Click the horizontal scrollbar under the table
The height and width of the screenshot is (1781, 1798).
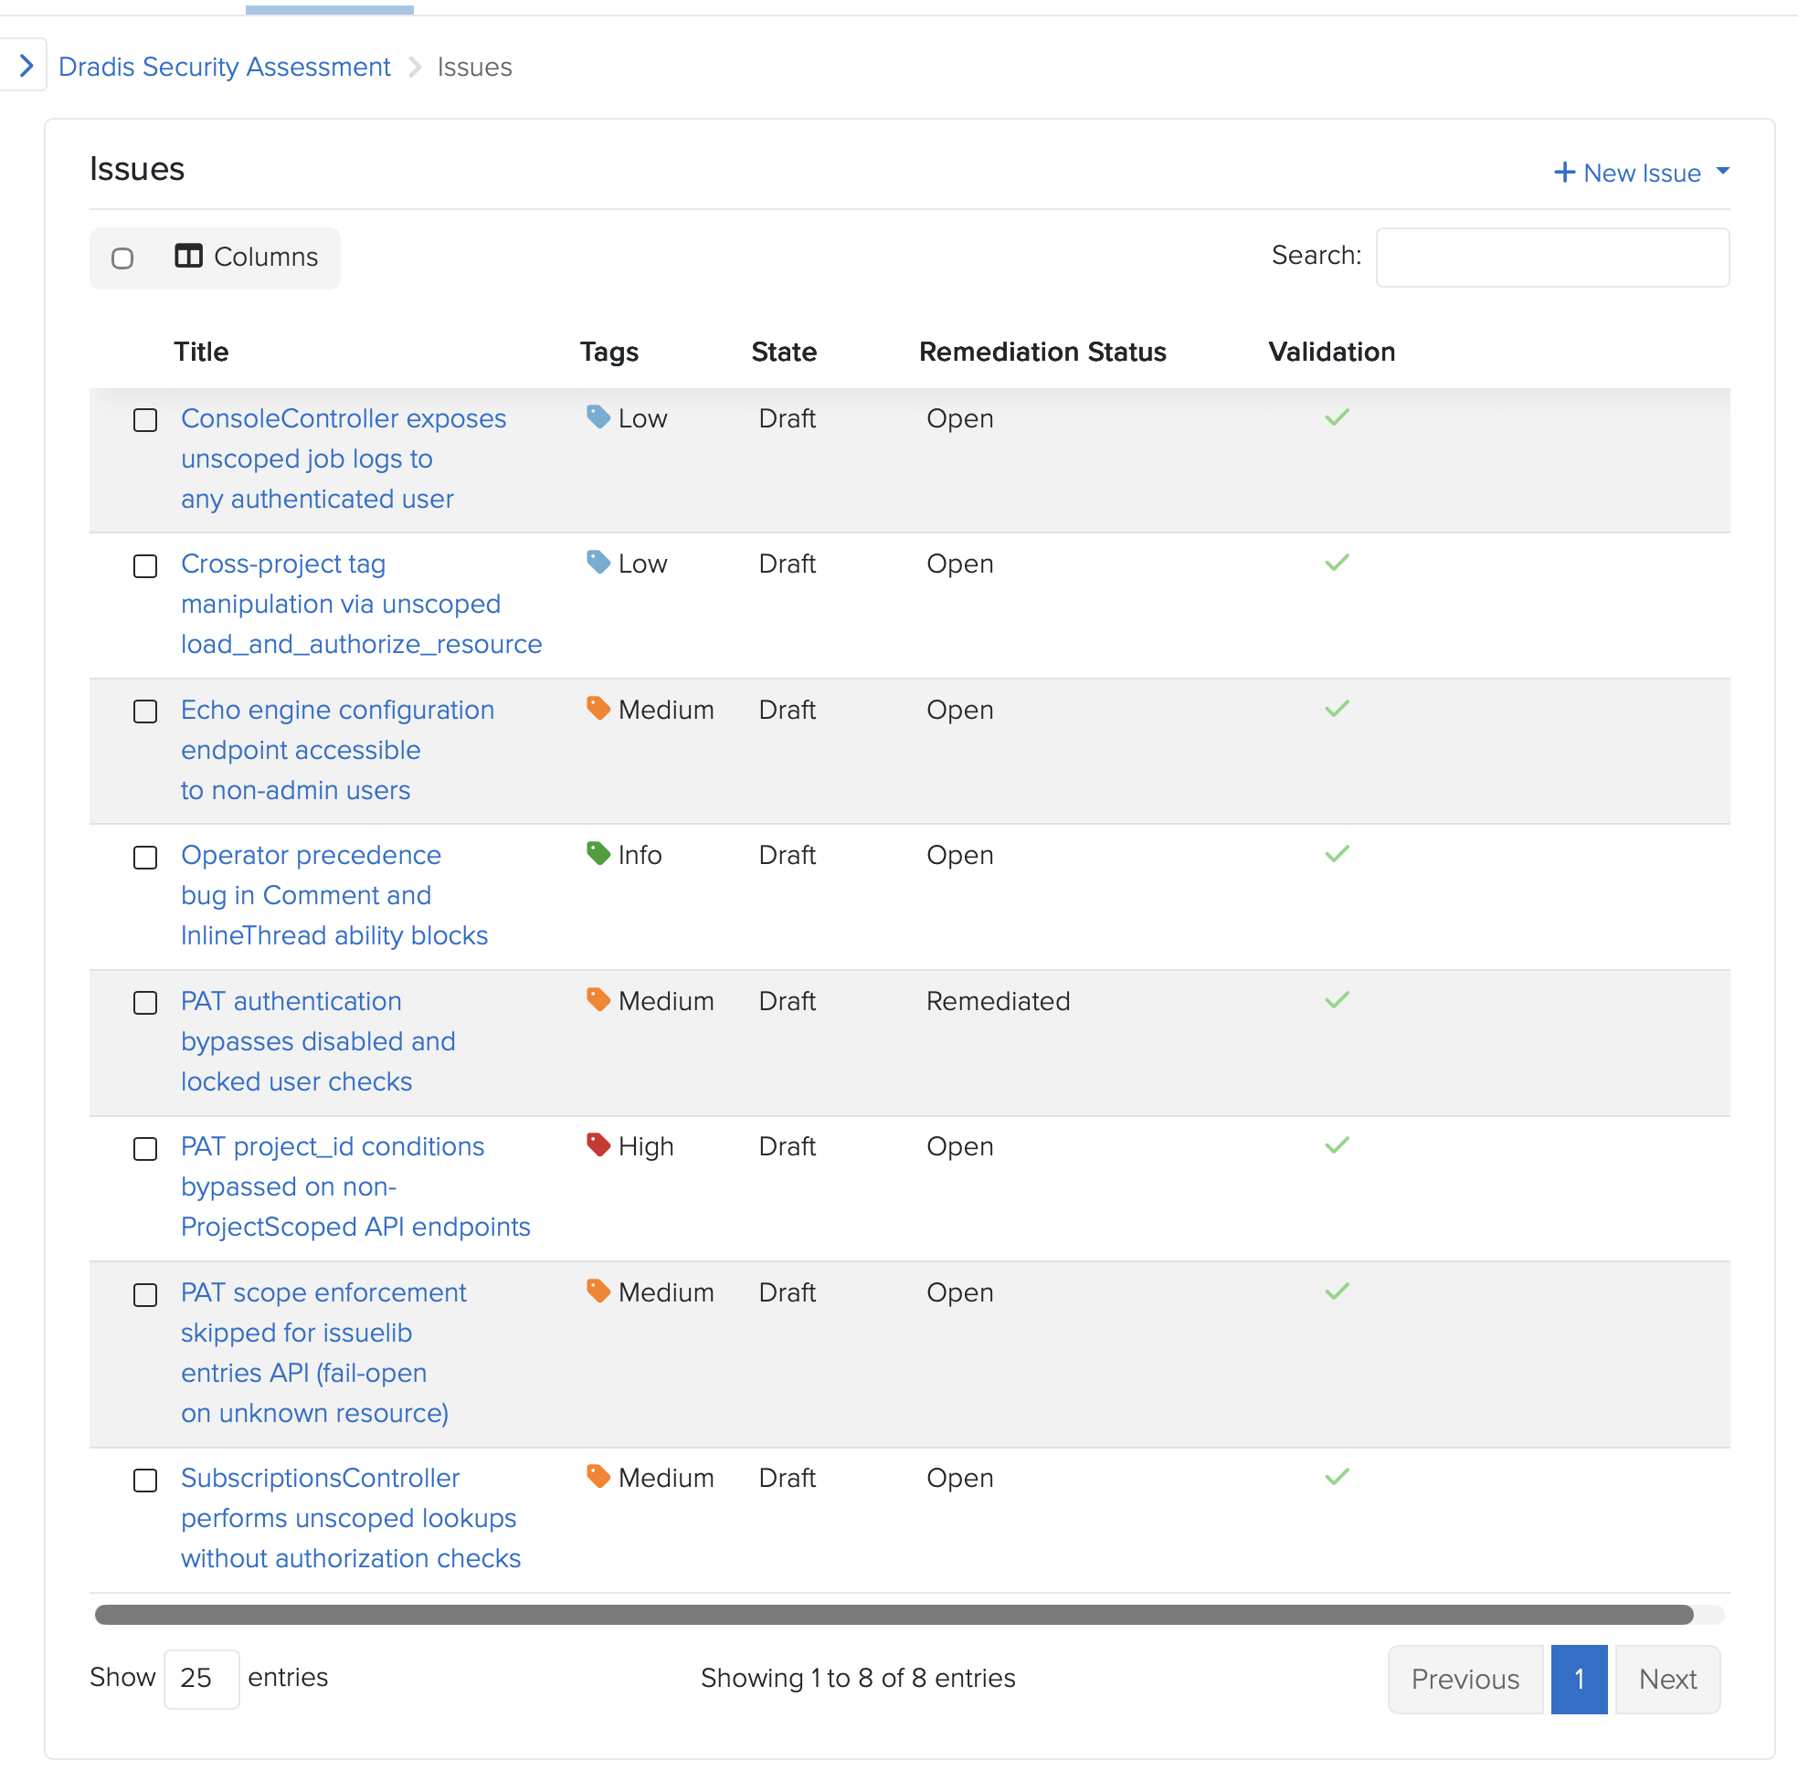point(894,1615)
